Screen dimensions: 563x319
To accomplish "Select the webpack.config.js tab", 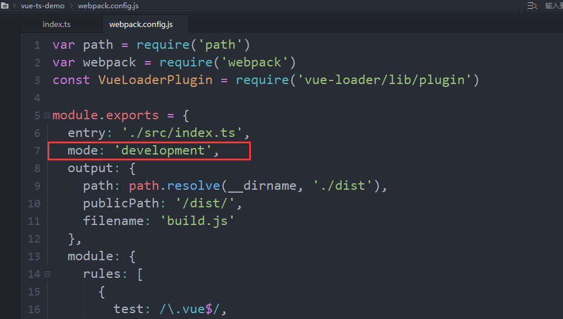I will [141, 24].
